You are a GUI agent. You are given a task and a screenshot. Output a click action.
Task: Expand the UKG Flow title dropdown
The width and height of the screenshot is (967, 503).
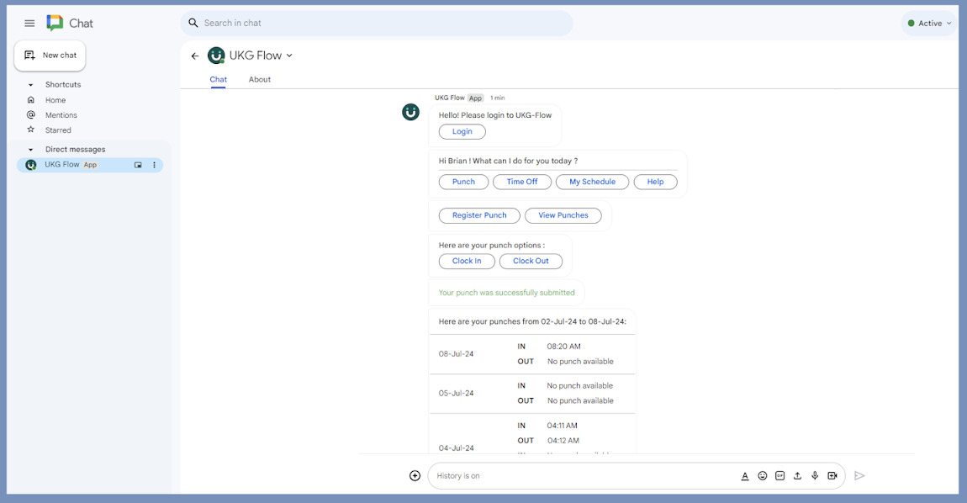tap(289, 56)
